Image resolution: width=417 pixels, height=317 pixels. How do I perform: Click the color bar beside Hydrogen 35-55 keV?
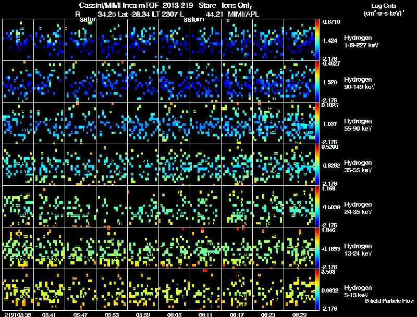[x=317, y=164]
